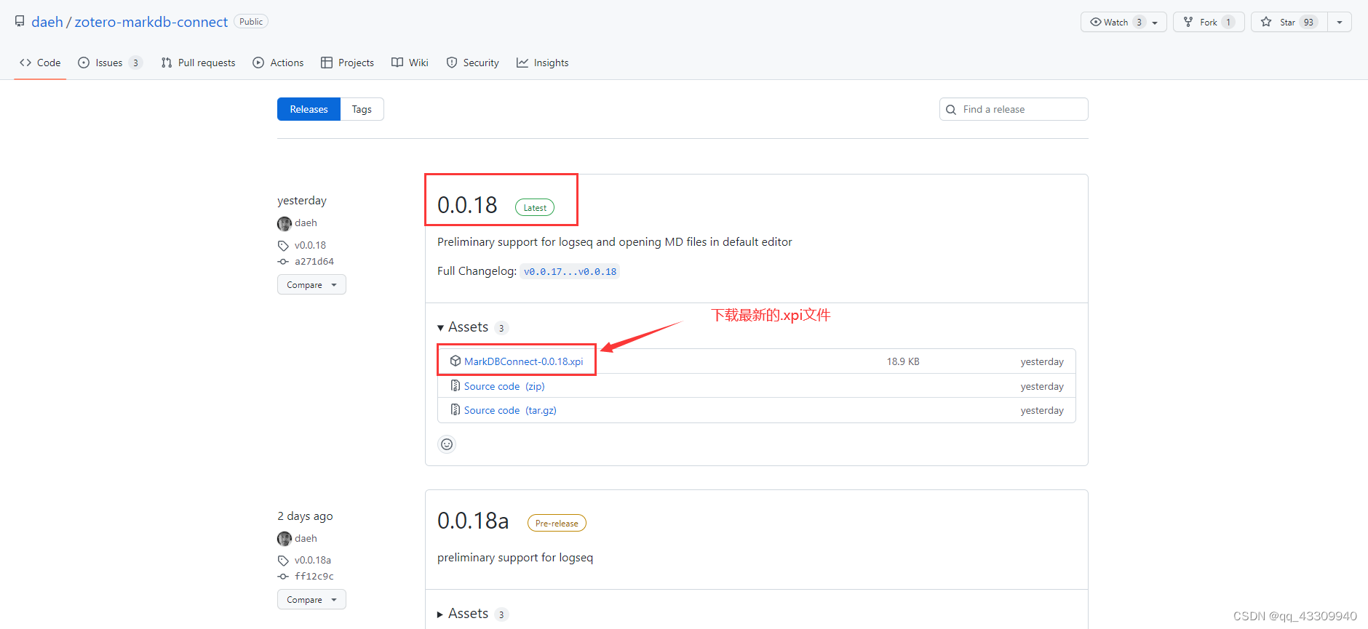Open commit a271d64

click(314, 261)
